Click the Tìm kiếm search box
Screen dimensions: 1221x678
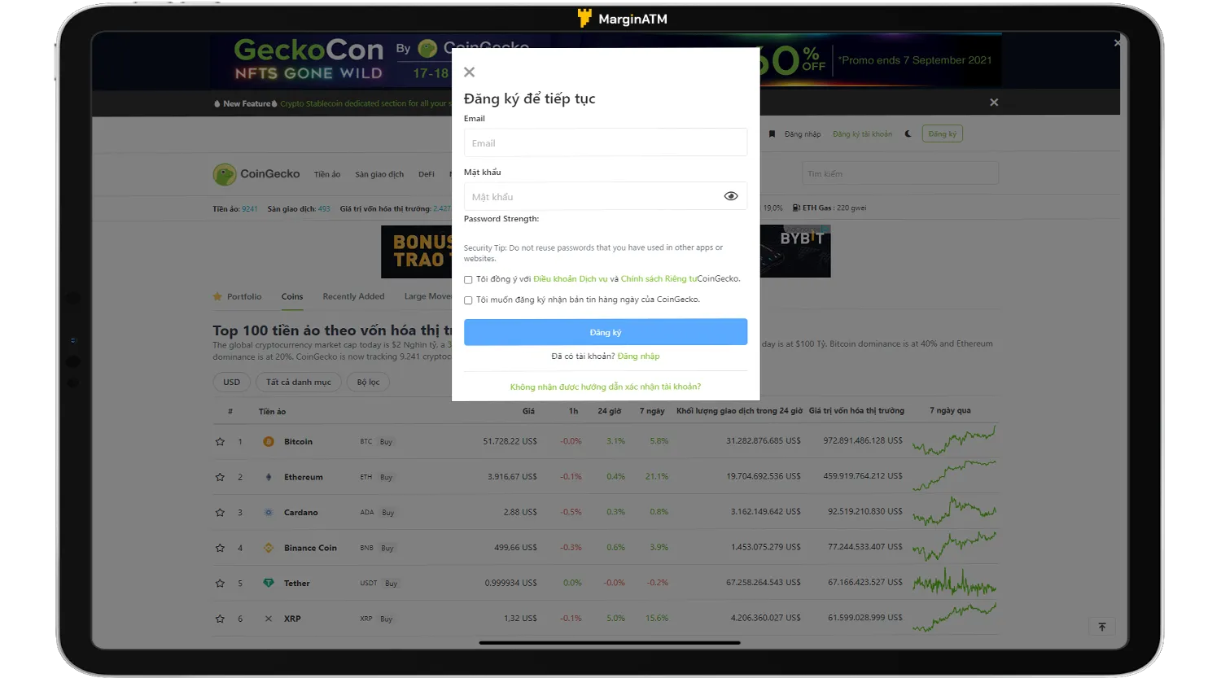(x=900, y=173)
